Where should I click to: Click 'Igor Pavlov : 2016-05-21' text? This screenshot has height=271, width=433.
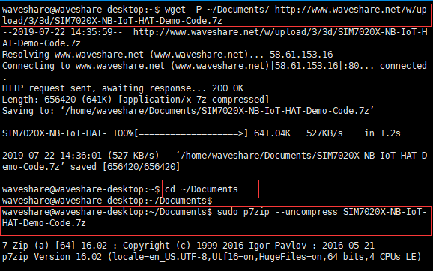(312, 246)
